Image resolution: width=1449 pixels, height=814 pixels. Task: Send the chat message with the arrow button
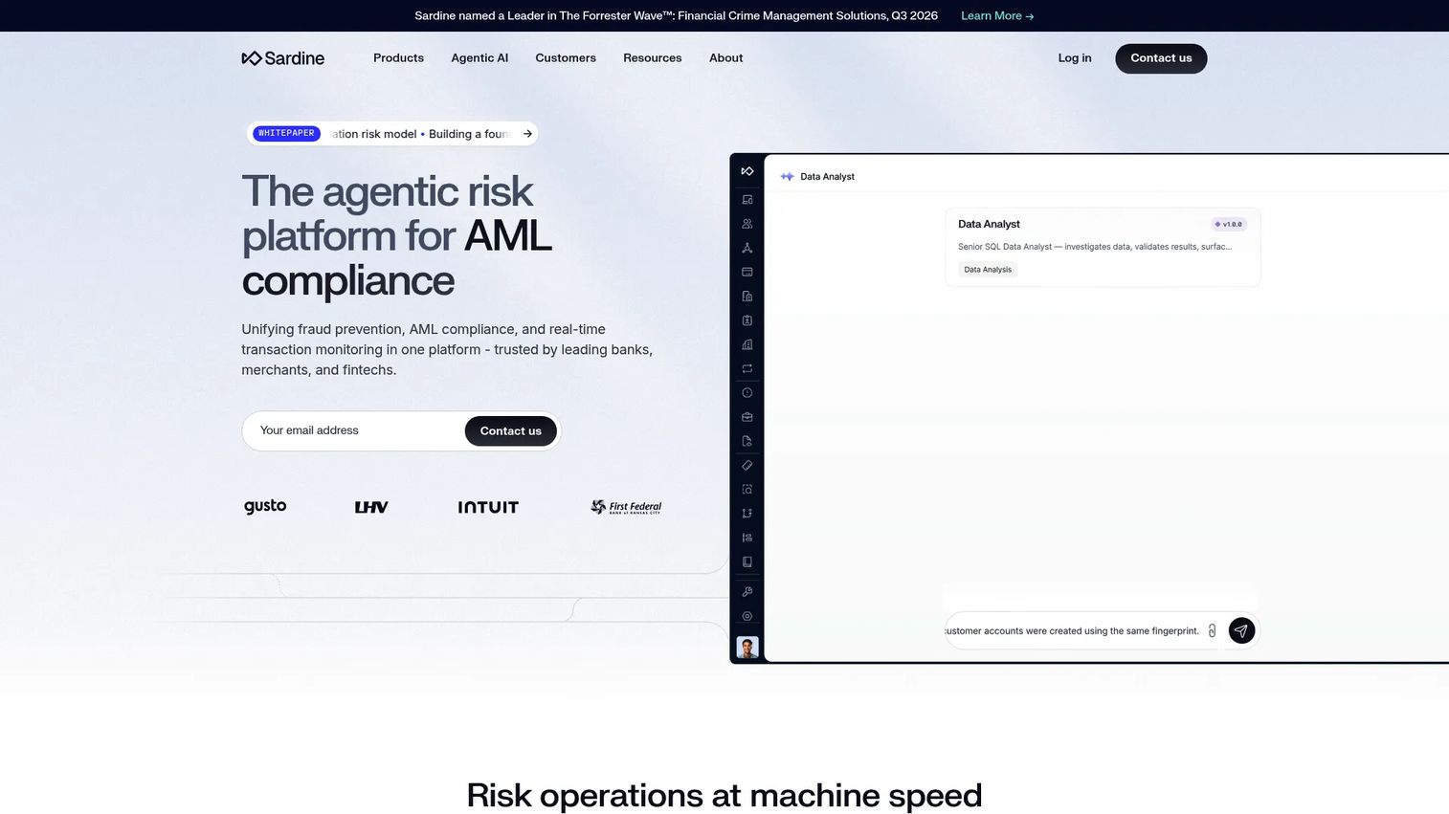(1241, 630)
